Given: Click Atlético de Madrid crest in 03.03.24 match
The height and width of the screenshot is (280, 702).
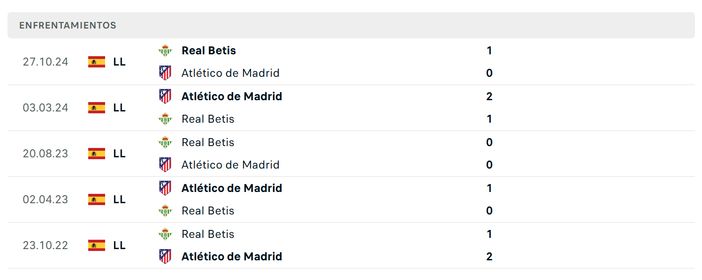Looking at the screenshot, I should 165,96.
